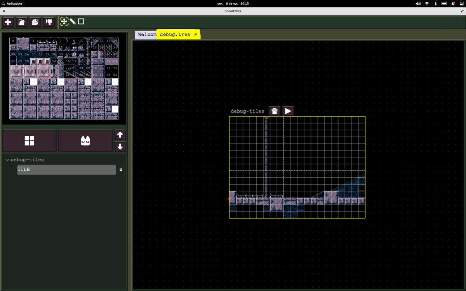Click the toolbar icon right of the floppy disk
Screen dimensions: 466x291
tap(49, 22)
